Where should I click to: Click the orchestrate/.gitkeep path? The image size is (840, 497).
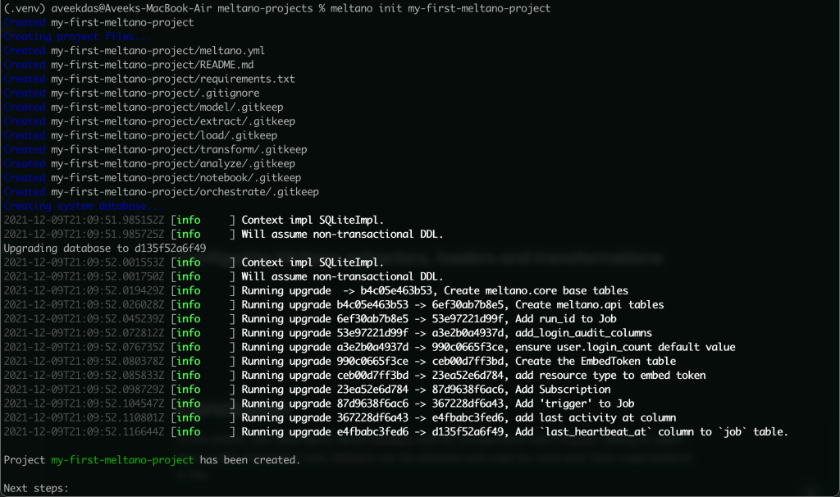(x=185, y=192)
